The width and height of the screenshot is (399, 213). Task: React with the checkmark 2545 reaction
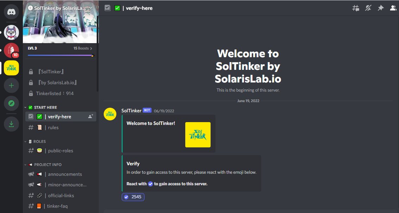tap(133, 197)
